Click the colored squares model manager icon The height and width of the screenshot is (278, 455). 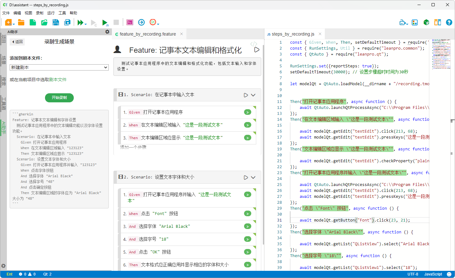click(x=415, y=22)
